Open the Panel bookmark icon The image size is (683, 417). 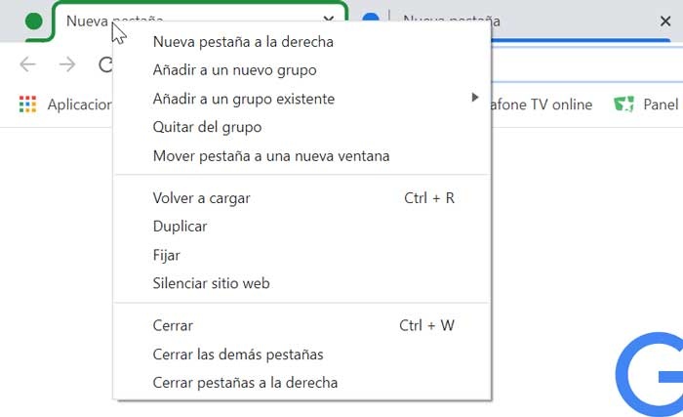(x=624, y=104)
